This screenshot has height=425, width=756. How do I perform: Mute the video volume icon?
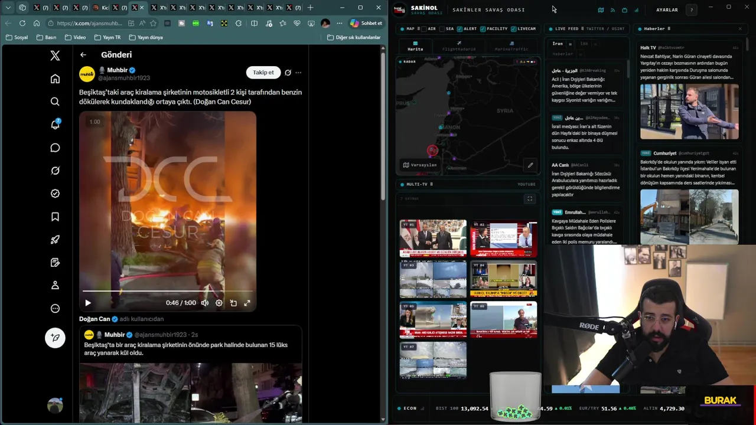[x=205, y=303]
